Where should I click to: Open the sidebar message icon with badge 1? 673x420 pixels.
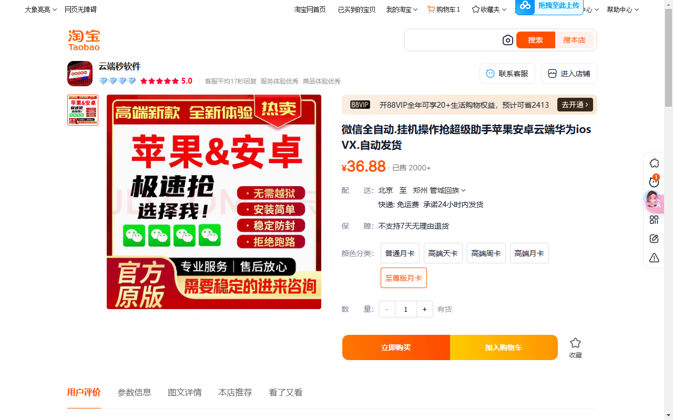(654, 181)
